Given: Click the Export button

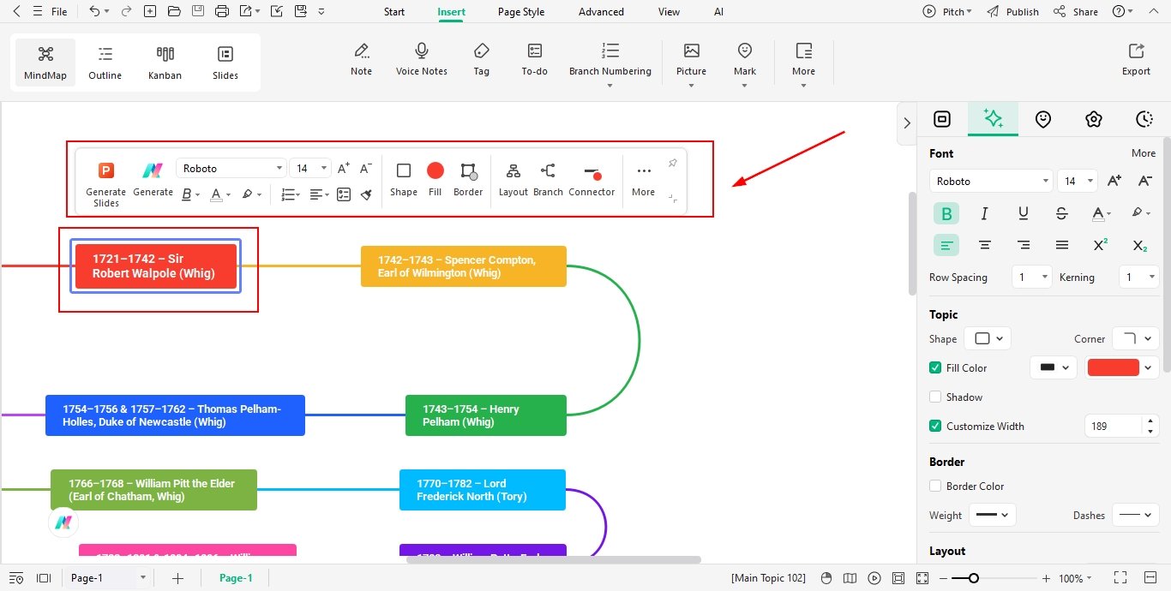Looking at the screenshot, I should click(1137, 59).
